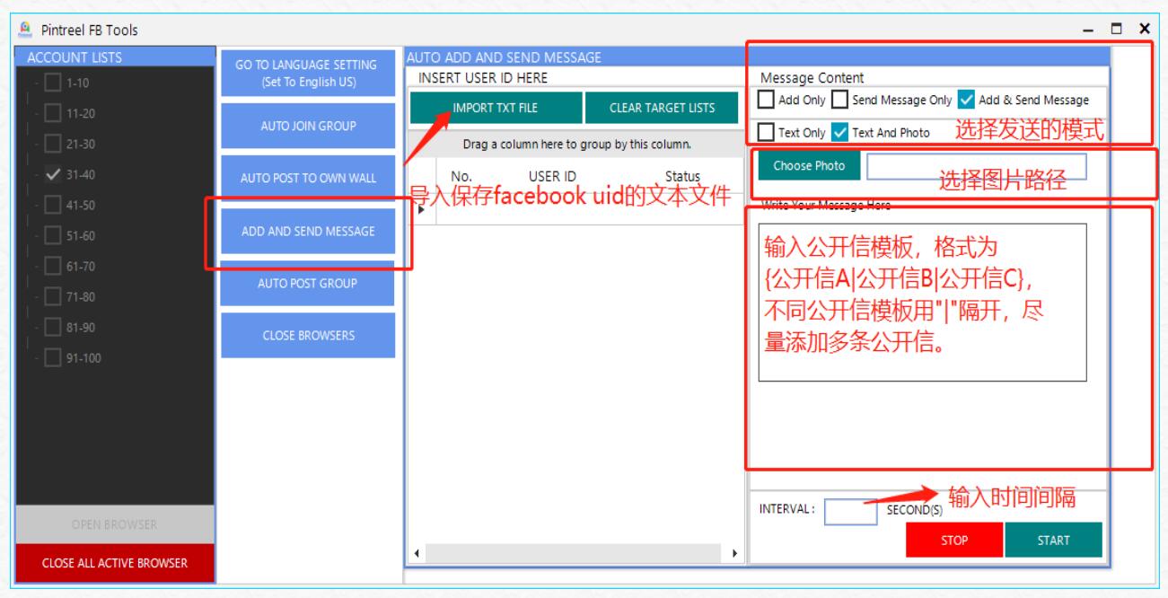Uncheck the 31-40 account group
The width and height of the screenshot is (1168, 598).
point(53,175)
